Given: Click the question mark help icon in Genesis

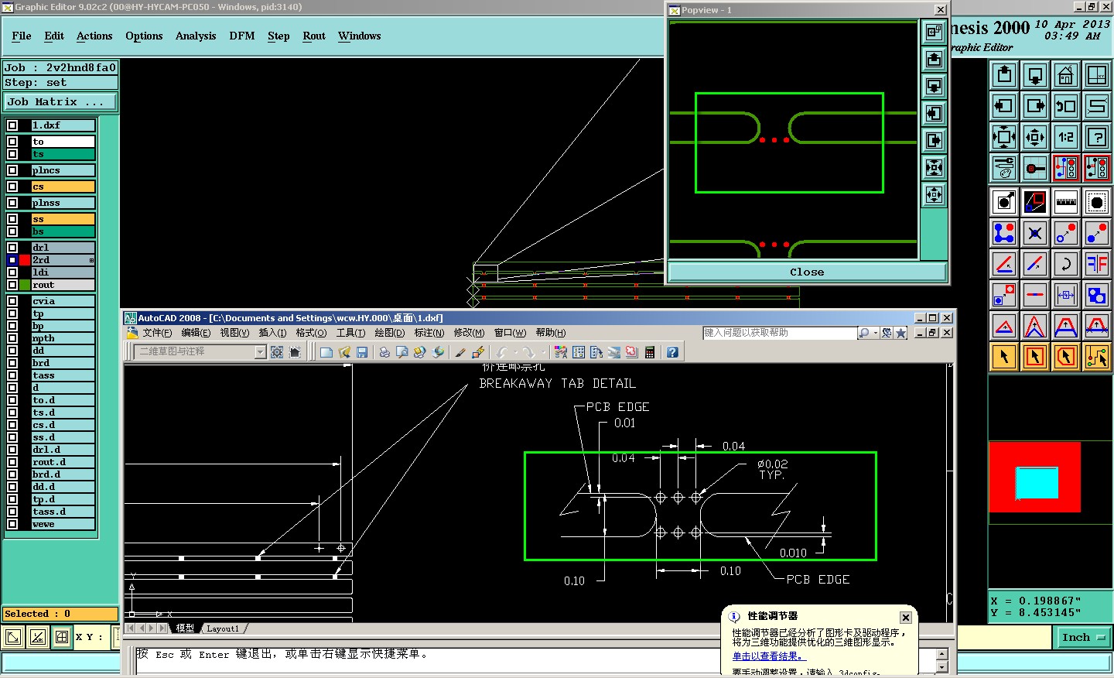Looking at the screenshot, I should point(1097,137).
